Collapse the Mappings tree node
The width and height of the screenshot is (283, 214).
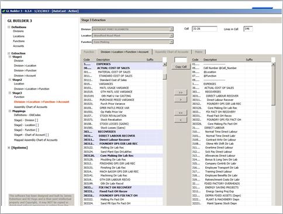click(10, 111)
